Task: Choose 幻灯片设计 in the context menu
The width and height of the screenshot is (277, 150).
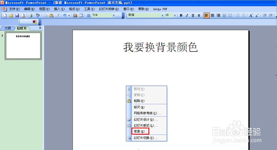Action: [147, 120]
